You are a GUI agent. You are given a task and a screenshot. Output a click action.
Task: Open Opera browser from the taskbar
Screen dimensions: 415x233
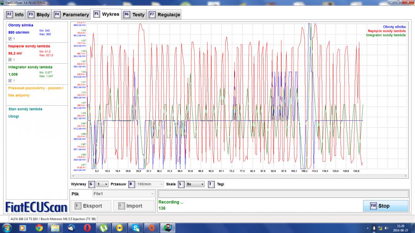click(87, 228)
